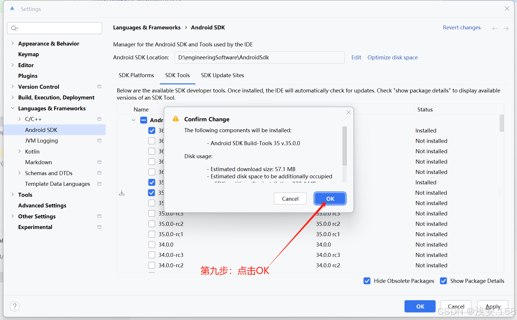
Task: Open the Markdown settings page
Action: [39, 162]
